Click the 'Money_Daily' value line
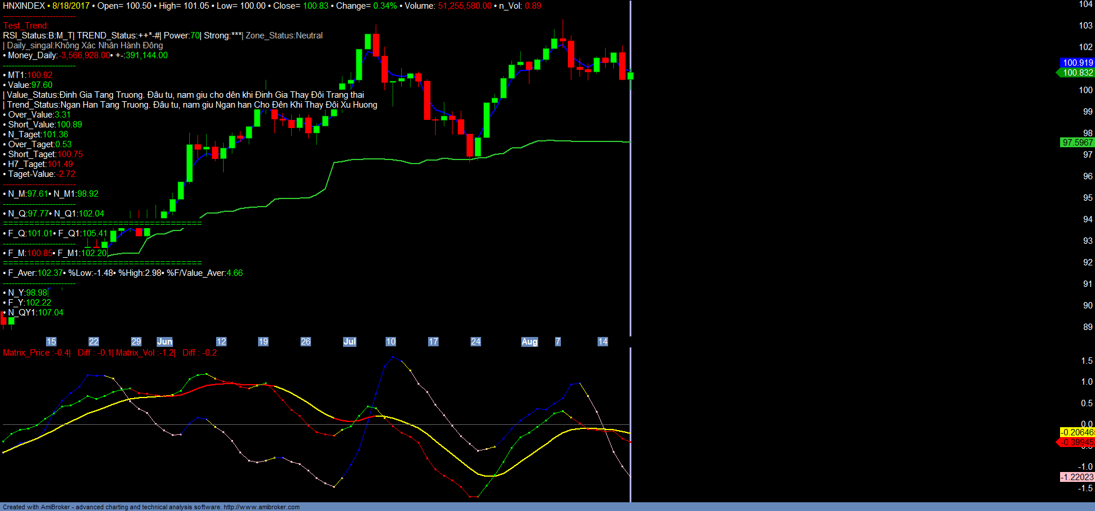This screenshot has width=1095, height=511. (87, 55)
